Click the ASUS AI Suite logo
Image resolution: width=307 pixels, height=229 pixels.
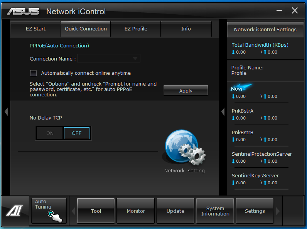[x=15, y=210]
